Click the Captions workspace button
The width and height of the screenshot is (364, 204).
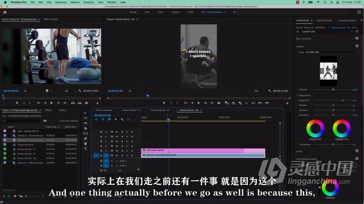pyautogui.click(x=176, y=12)
